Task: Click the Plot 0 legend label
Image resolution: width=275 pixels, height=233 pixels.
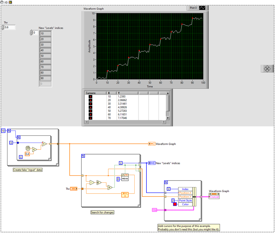Action: (193, 8)
